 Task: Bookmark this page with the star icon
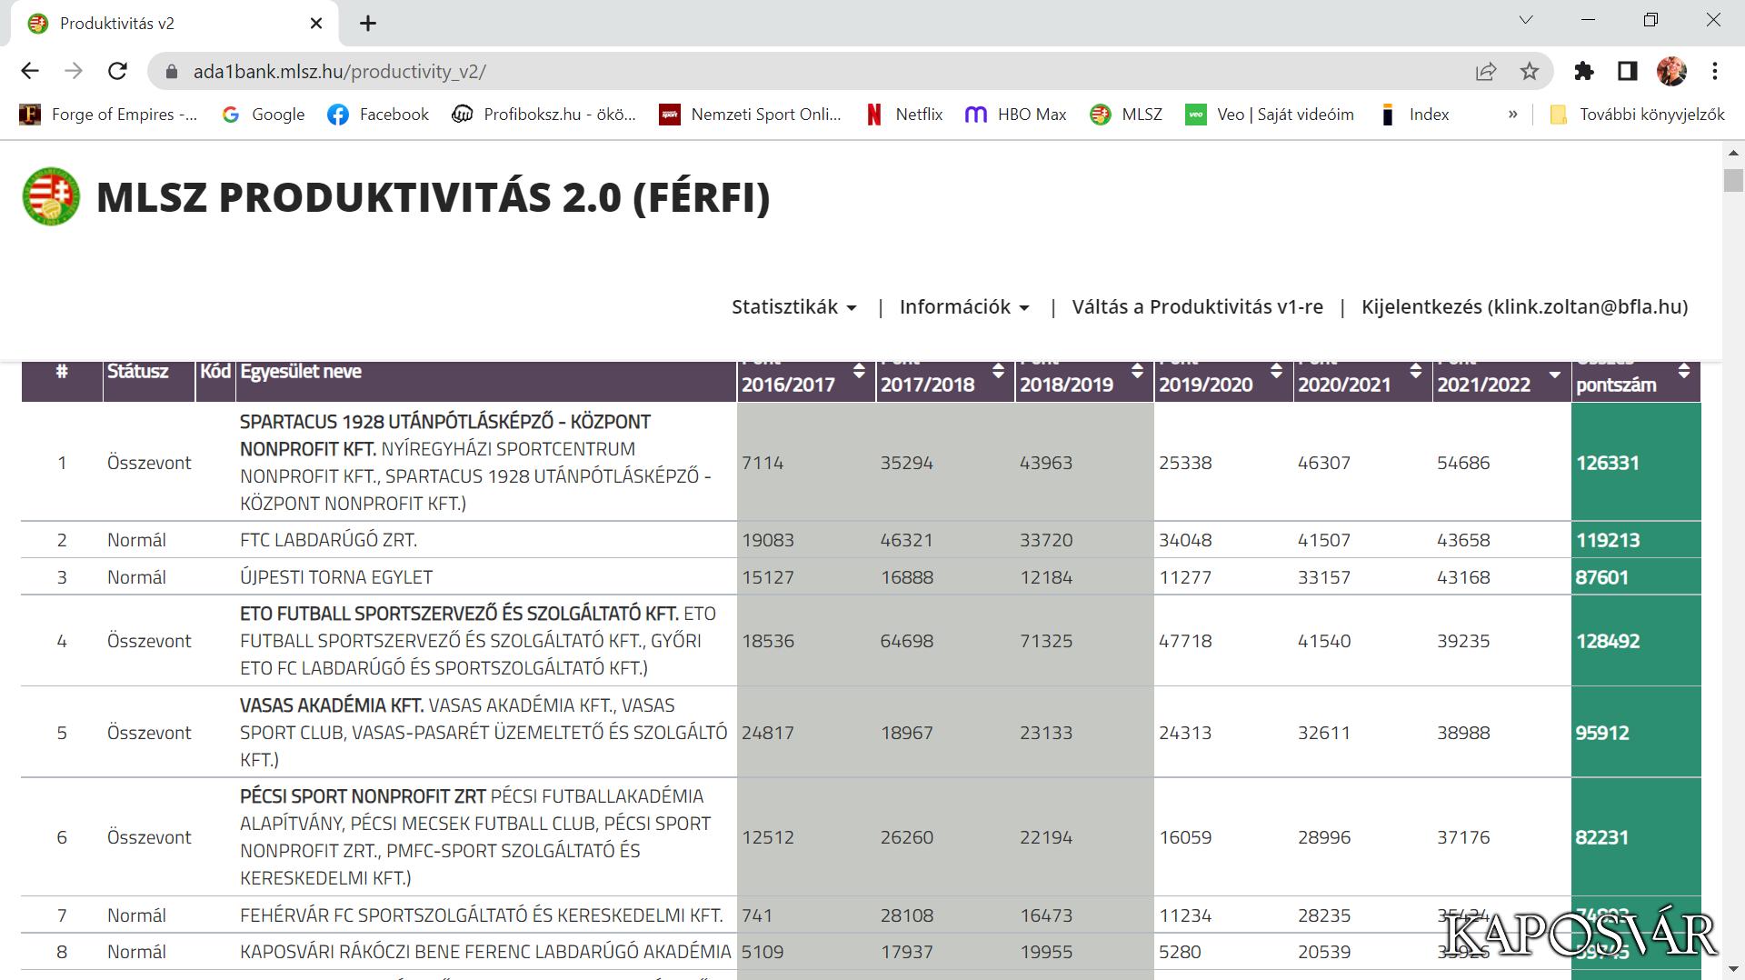(x=1530, y=71)
